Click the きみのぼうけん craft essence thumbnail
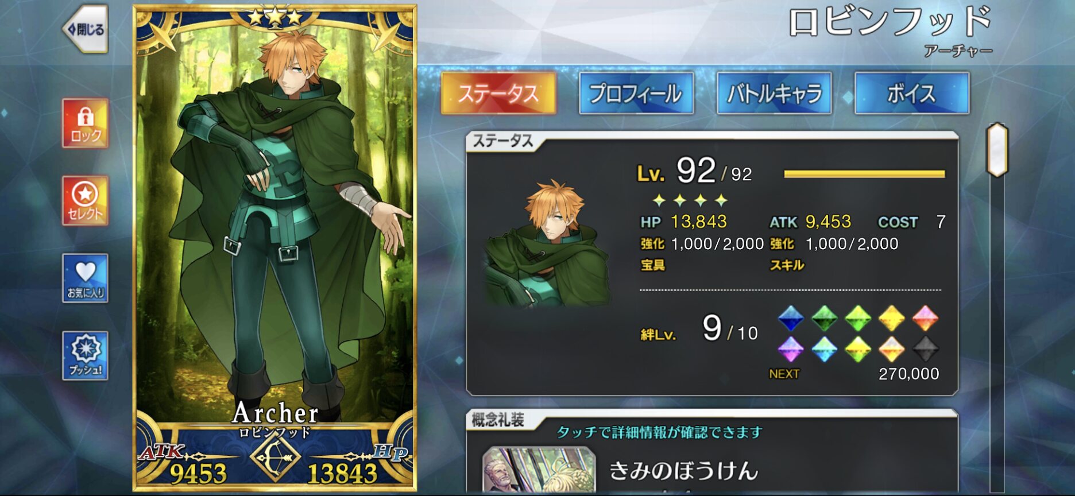1075x496 pixels. tap(539, 470)
